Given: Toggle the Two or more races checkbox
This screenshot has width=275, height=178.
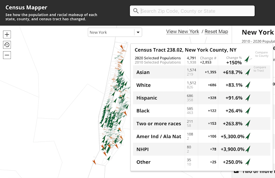Looking at the screenshot, I should tap(236, 172).
